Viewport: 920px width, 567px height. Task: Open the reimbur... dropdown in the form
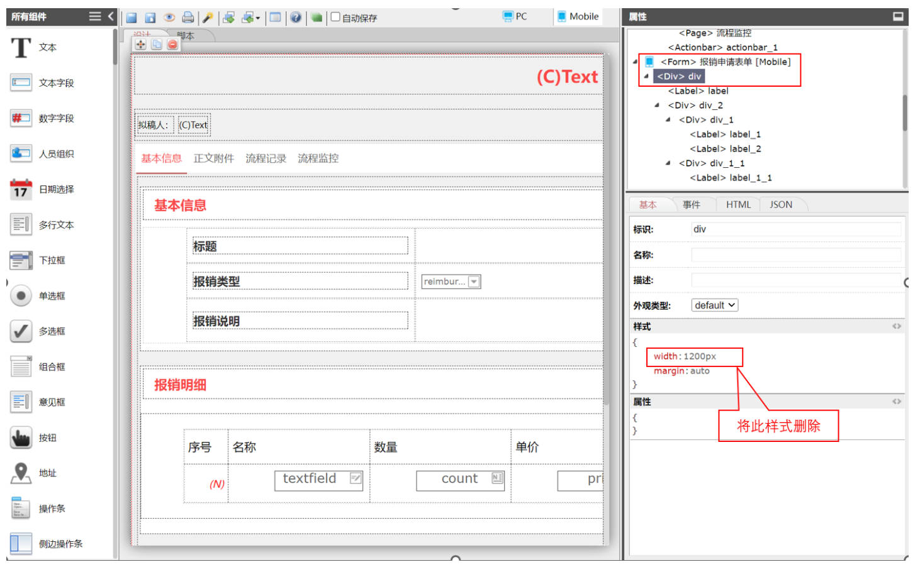click(x=474, y=282)
